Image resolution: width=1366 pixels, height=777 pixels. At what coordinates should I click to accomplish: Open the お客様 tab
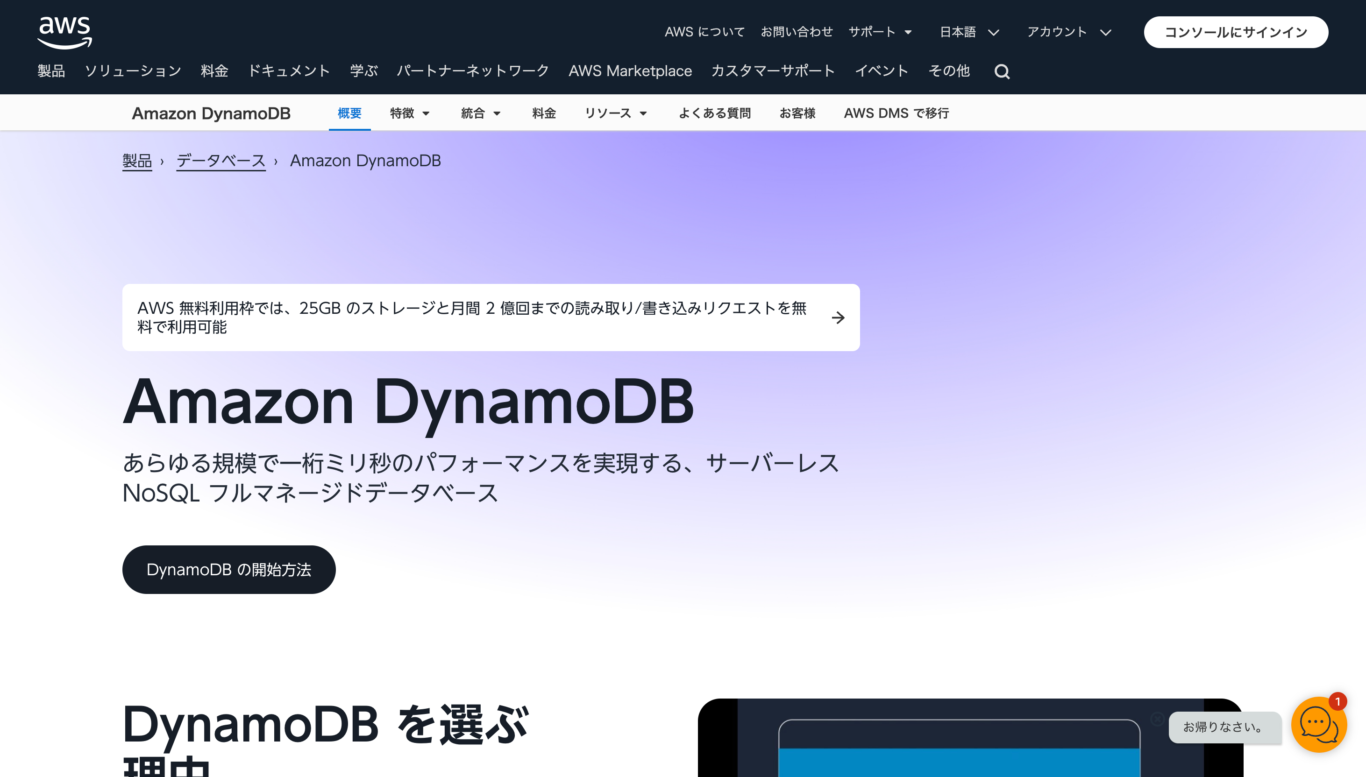pos(797,113)
